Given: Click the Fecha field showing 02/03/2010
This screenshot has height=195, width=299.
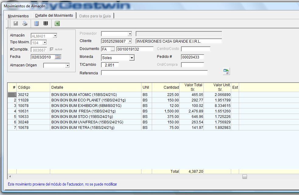Looking at the screenshot, I should click(x=43, y=57).
